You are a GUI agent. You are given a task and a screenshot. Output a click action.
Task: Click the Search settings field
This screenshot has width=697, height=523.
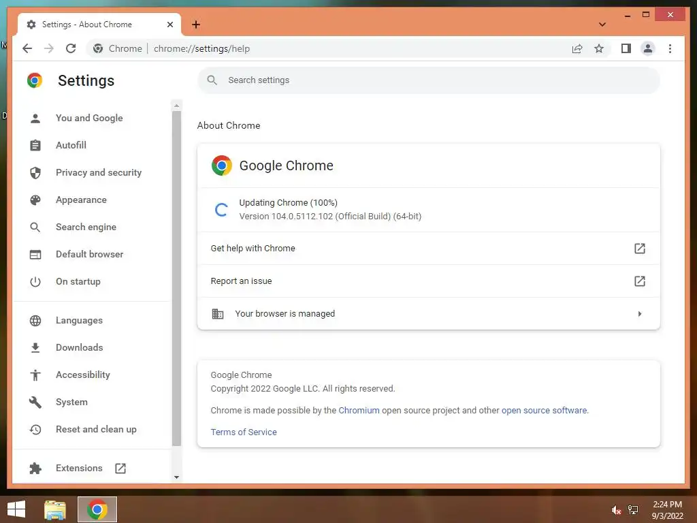429,80
